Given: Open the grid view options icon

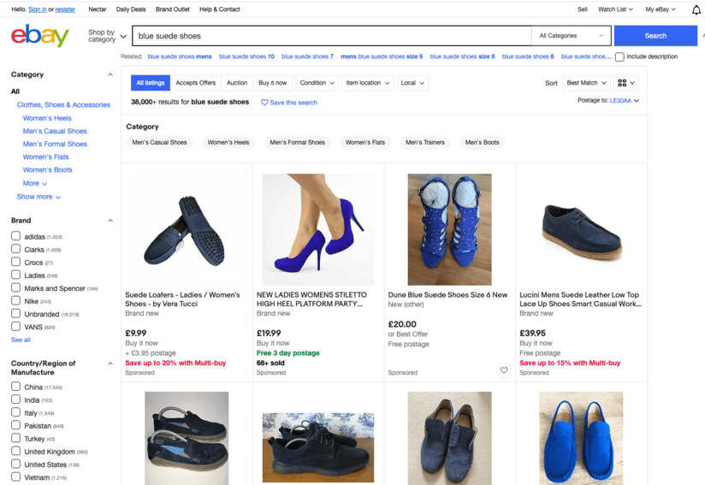Looking at the screenshot, I should [x=626, y=83].
